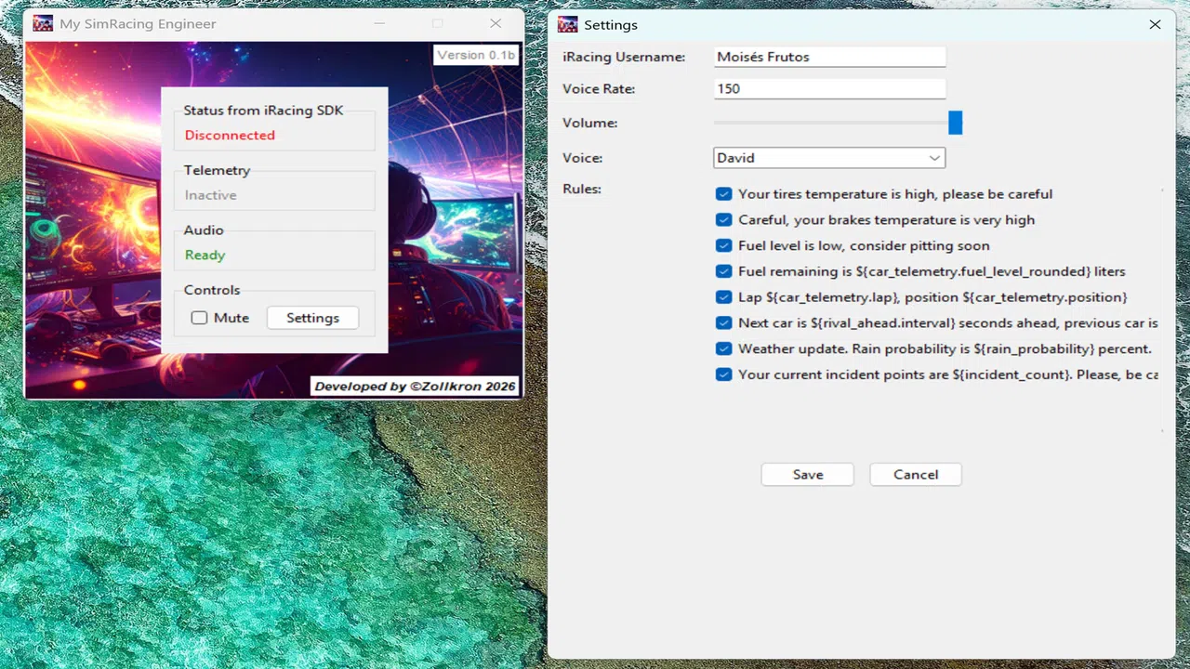The height and width of the screenshot is (669, 1190).
Task: Click the green 'Ready' audio status
Action: pos(205,256)
